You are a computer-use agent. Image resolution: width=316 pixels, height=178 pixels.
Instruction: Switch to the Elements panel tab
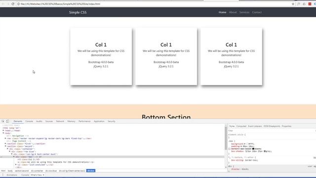click(x=18, y=121)
